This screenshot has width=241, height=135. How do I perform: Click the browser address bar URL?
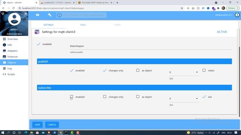pyautogui.click(x=53, y=8)
